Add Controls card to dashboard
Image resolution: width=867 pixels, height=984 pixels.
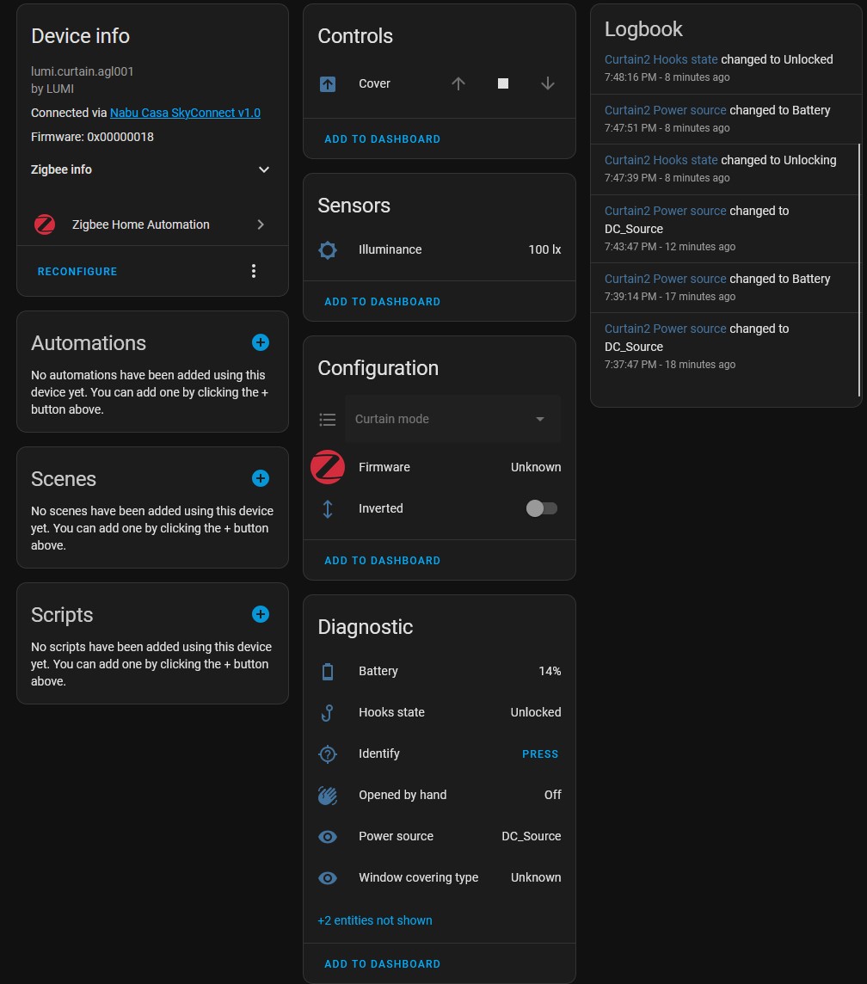coord(382,139)
